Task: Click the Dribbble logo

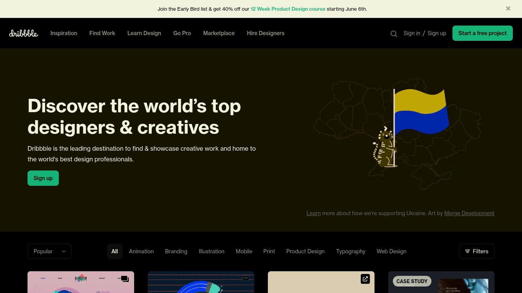Action: [x=24, y=33]
